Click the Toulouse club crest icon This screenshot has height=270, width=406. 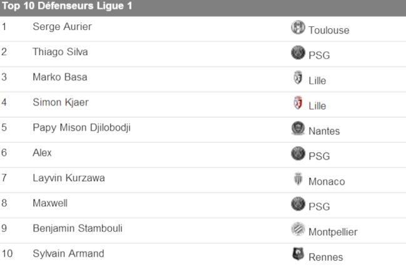pyautogui.click(x=298, y=27)
